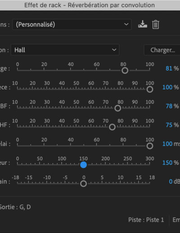Edit the 78 % BF value
180x233 pixels.
coord(169,106)
